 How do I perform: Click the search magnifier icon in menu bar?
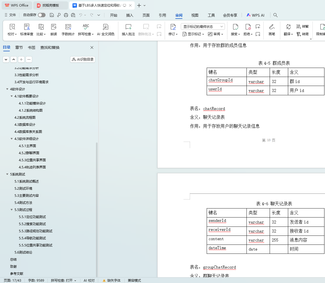click(x=275, y=15)
